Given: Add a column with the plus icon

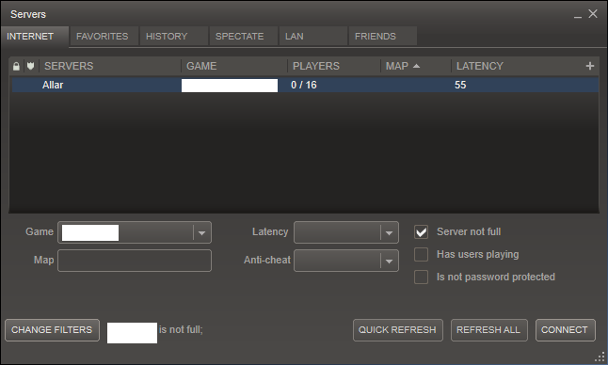Looking at the screenshot, I should point(590,66).
